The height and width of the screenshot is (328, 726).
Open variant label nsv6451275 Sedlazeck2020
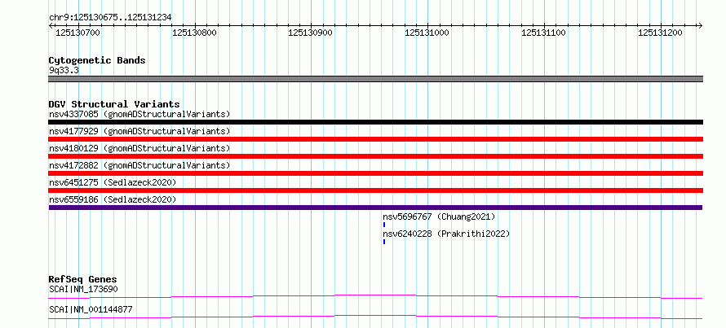point(113,182)
